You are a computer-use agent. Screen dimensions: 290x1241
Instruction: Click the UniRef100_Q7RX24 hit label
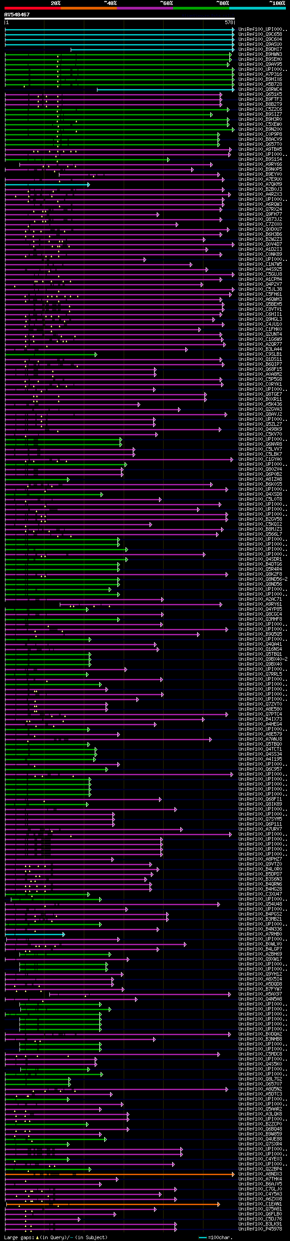[260, 209]
